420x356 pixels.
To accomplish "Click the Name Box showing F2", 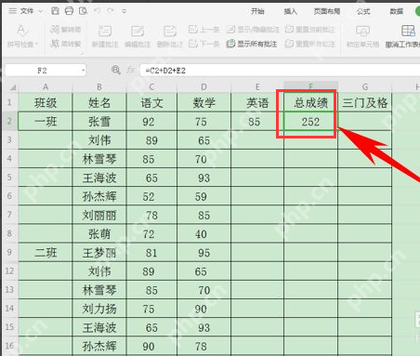I will [42, 71].
